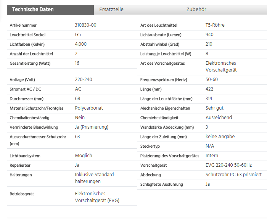
Task: Select Lumen value 940
Action: [x=209, y=35]
